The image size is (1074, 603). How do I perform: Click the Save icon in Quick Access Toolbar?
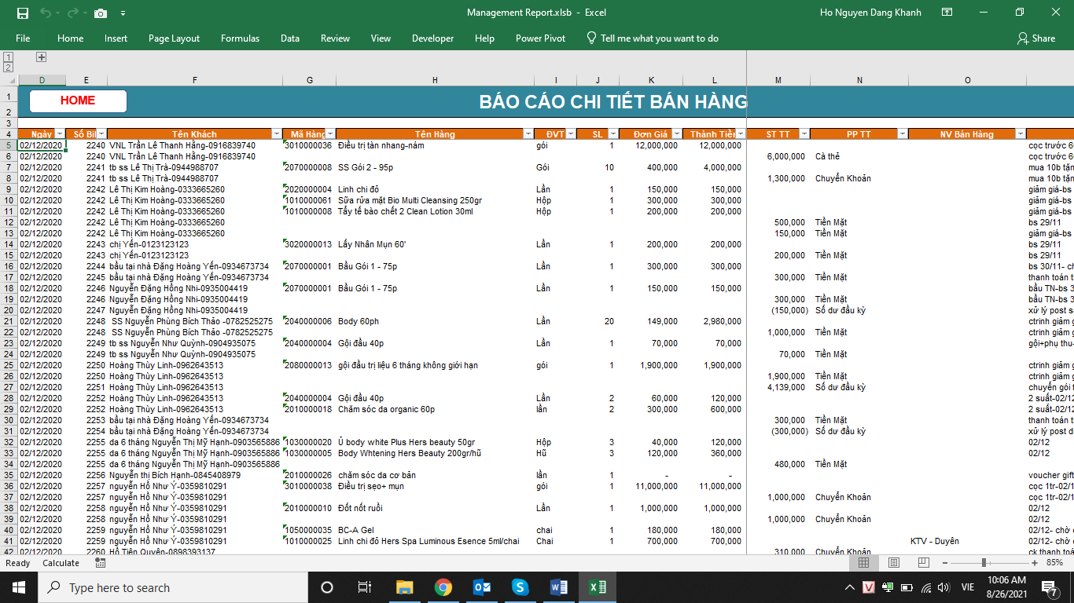click(x=22, y=13)
